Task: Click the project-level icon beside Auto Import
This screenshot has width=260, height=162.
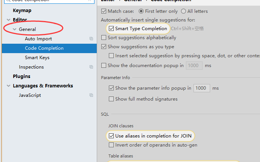Action: point(91,39)
